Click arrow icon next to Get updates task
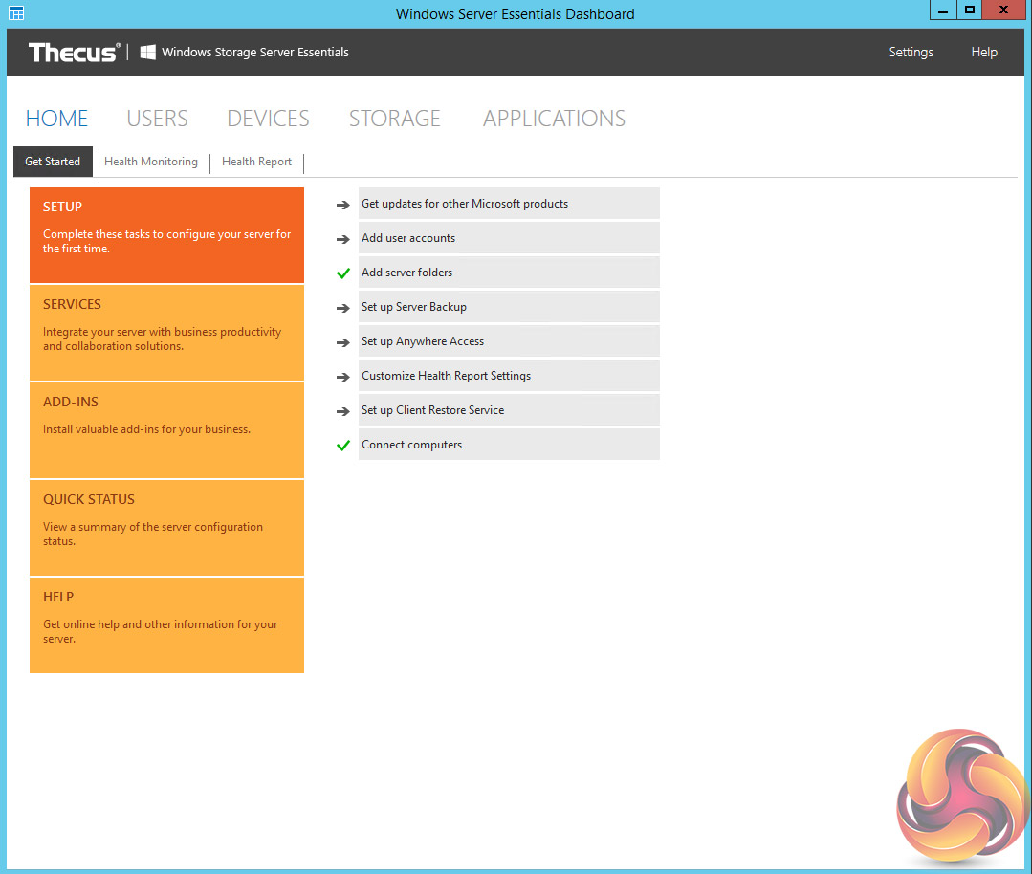The image size is (1032, 874). (343, 205)
